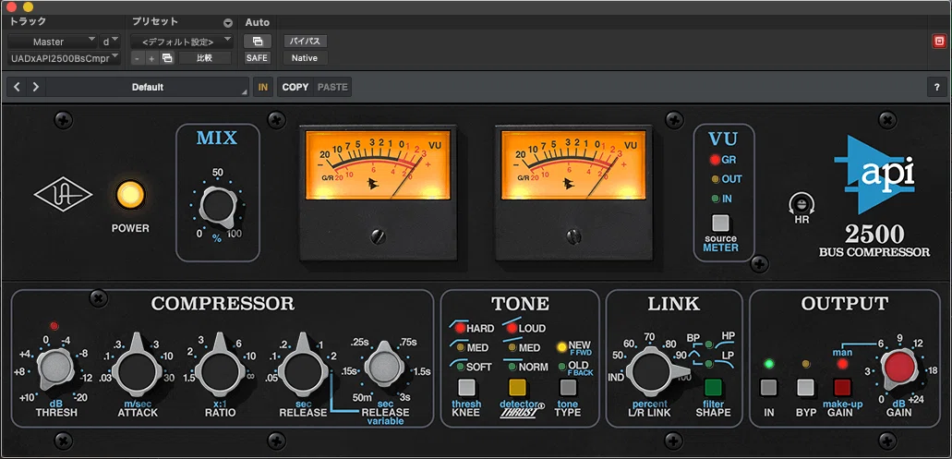Screen dimensions: 952x459
Task: Click the variable RELEASE knob
Action: tap(382, 368)
